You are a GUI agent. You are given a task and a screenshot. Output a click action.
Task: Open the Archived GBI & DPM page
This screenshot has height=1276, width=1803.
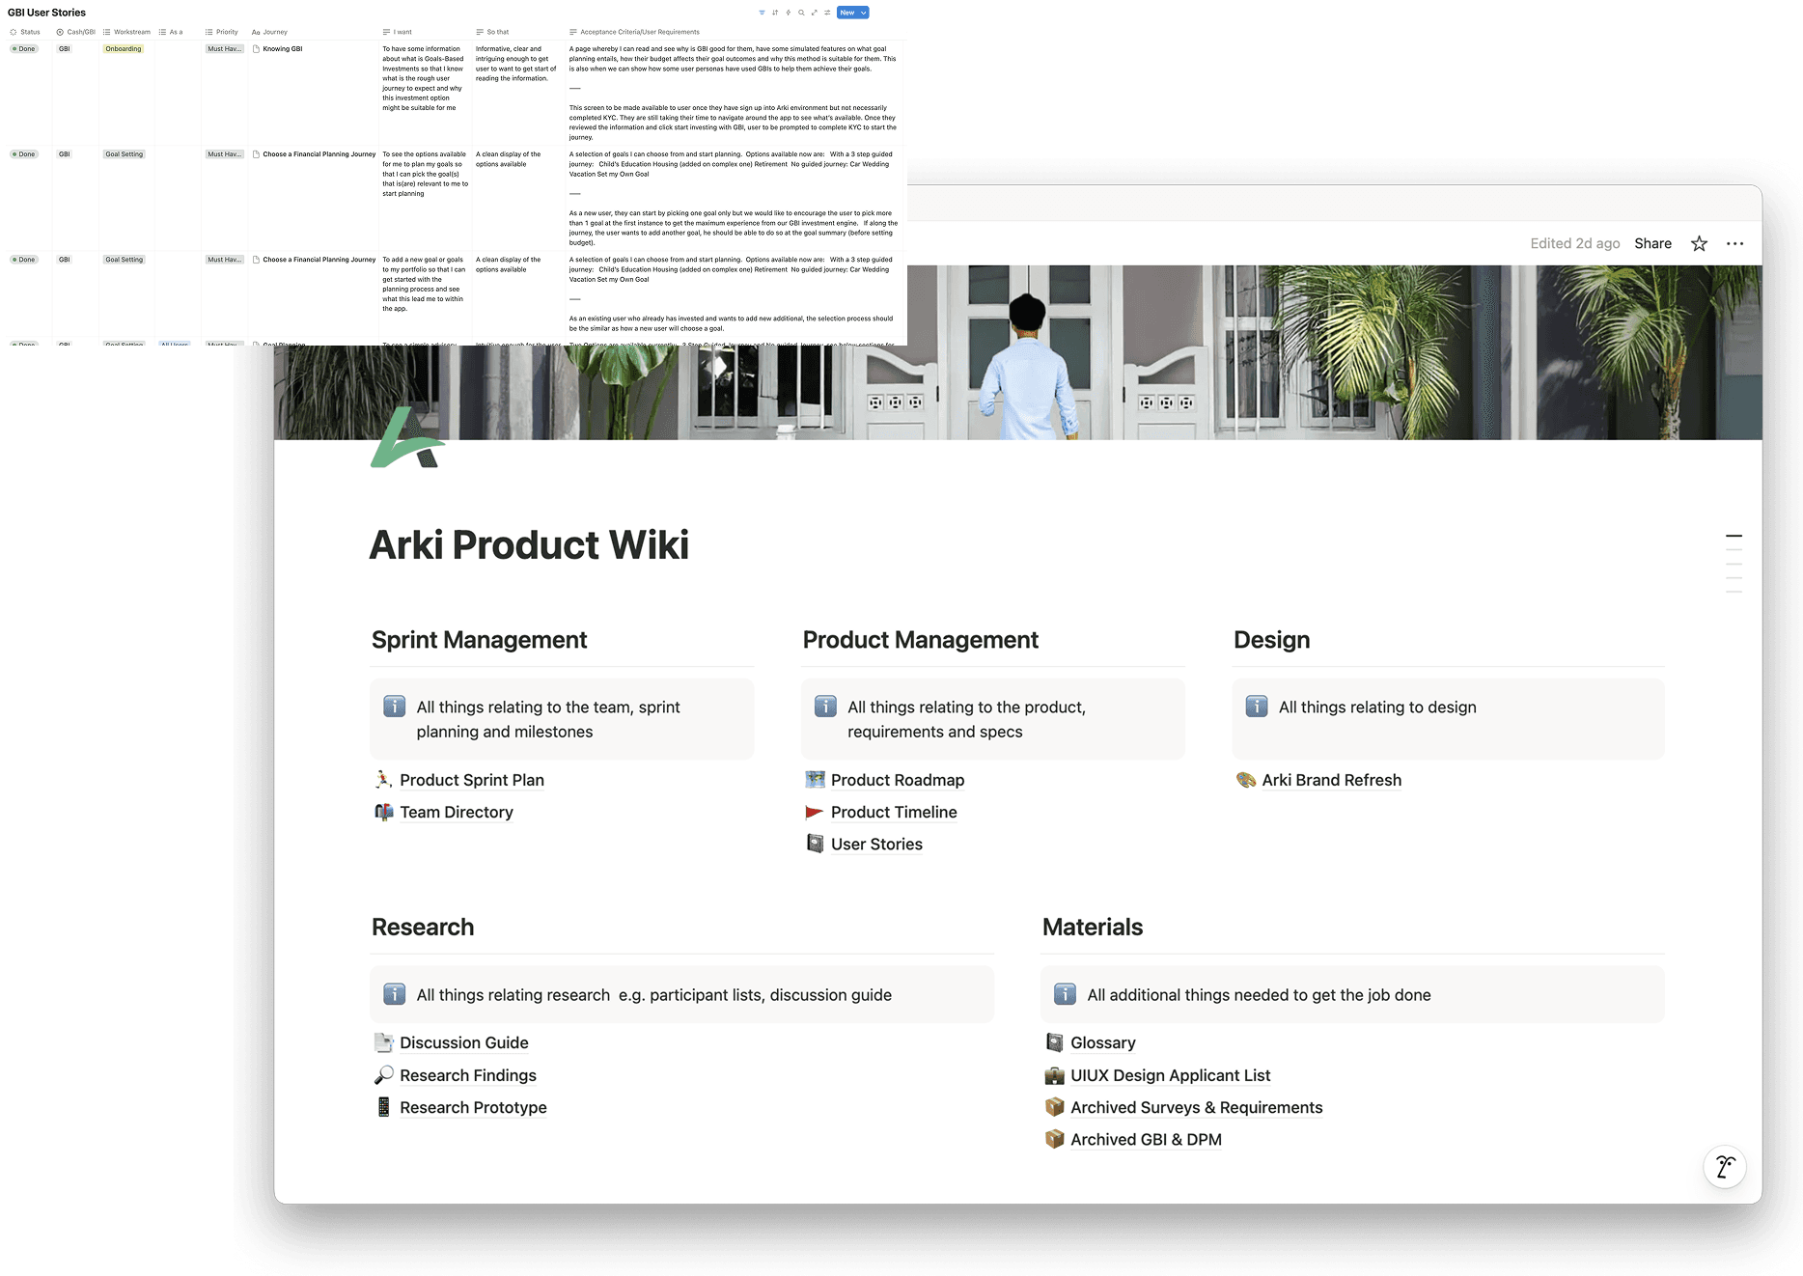1146,1139
